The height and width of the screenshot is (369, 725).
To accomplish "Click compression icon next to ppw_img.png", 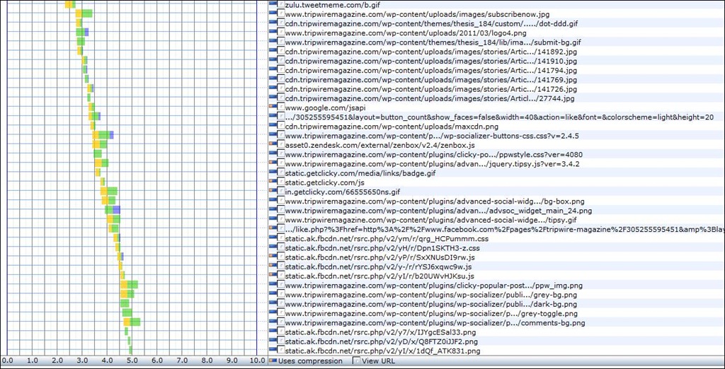I will (x=272, y=284).
